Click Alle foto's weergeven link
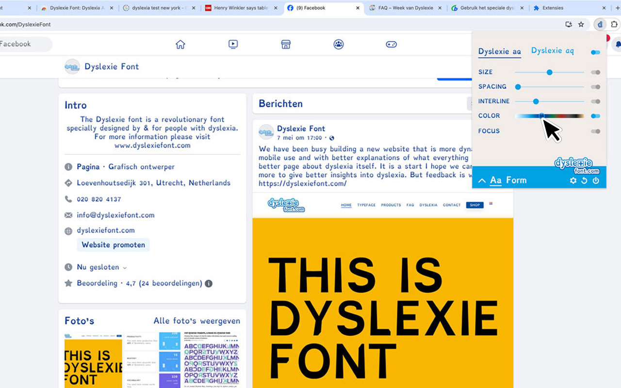The width and height of the screenshot is (621, 388). (x=196, y=321)
